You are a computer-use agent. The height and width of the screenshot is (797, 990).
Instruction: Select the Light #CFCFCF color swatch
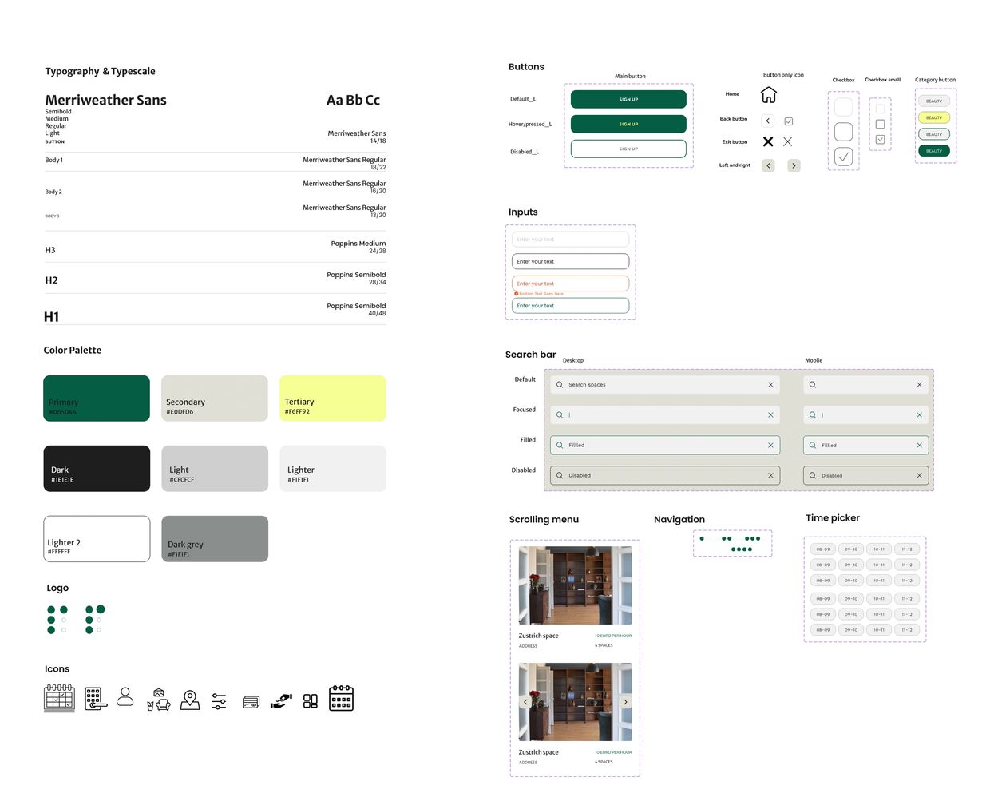(215, 469)
